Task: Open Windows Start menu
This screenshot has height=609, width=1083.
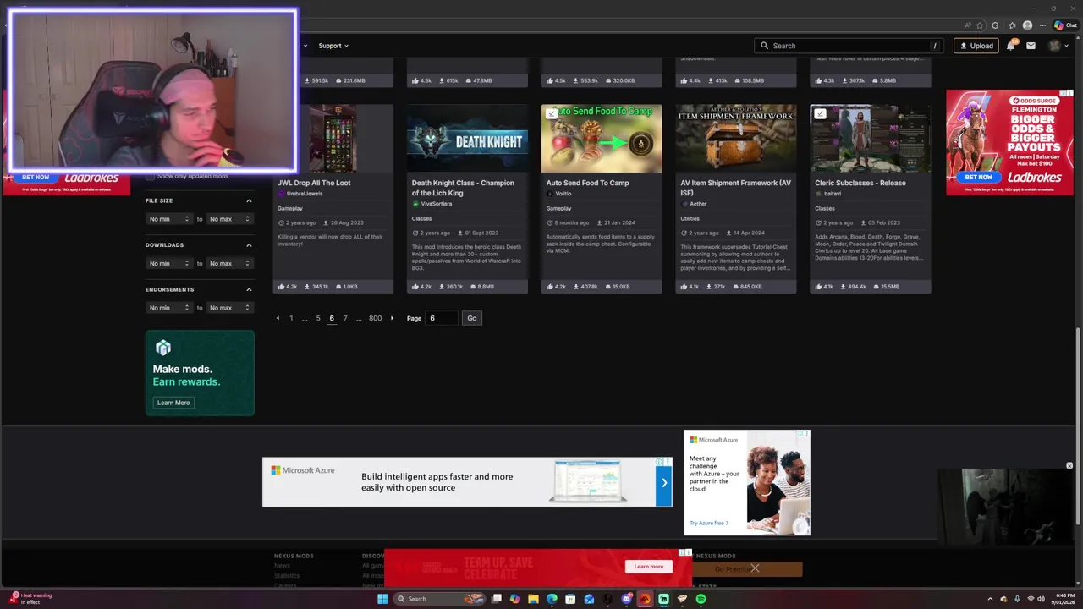Action: pos(382,599)
